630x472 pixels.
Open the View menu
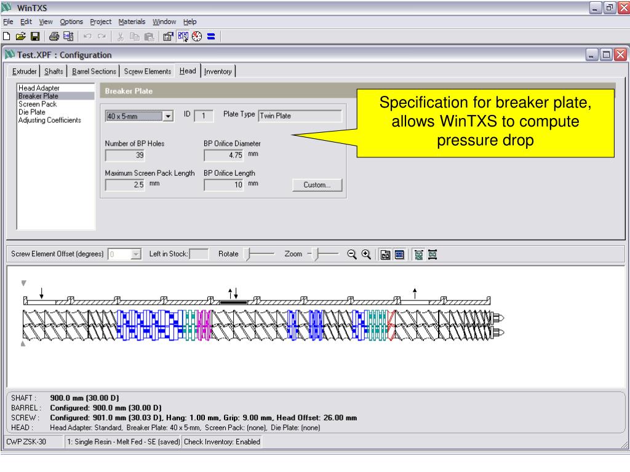click(46, 22)
